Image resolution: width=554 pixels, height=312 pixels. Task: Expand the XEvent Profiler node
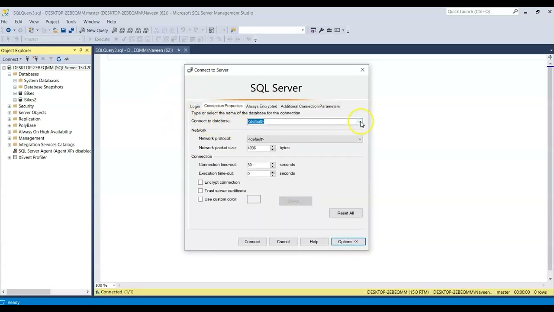coord(9,157)
